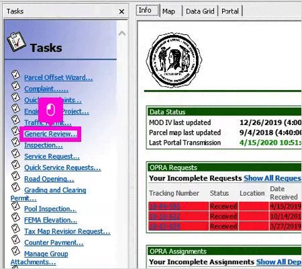Click the clipboard icon beside Road Opening
The image size is (302, 269).
point(15,176)
